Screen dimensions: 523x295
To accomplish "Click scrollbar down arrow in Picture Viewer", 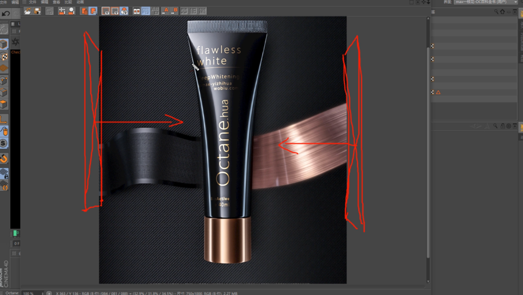I will (428, 282).
